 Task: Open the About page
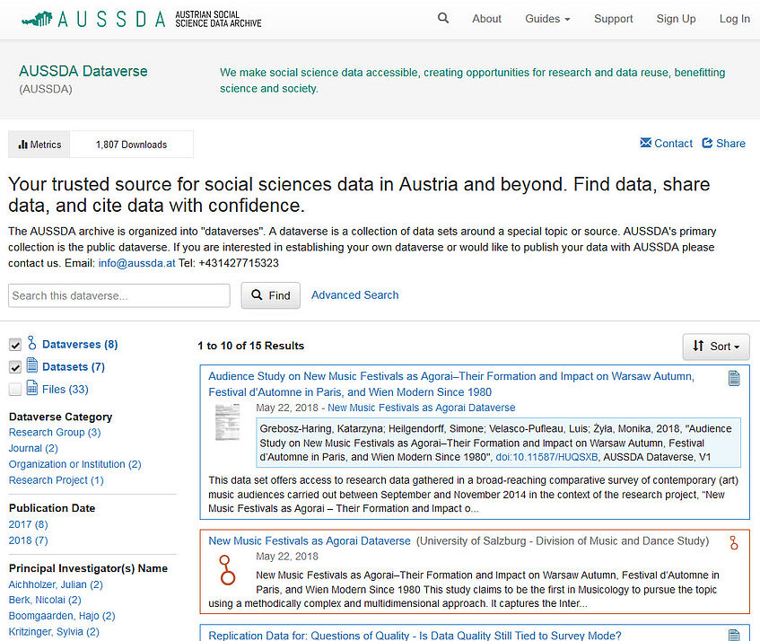point(486,19)
